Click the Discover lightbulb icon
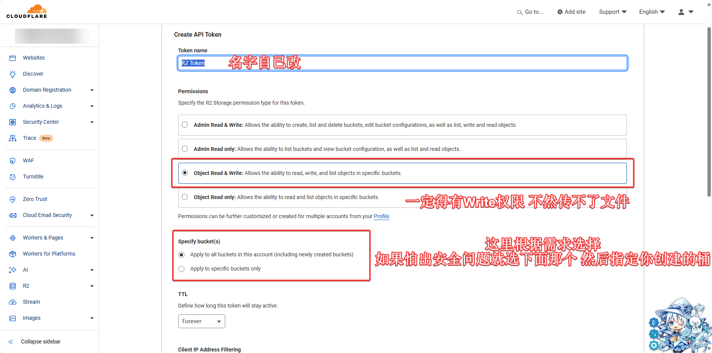Image resolution: width=712 pixels, height=353 pixels. (x=13, y=74)
